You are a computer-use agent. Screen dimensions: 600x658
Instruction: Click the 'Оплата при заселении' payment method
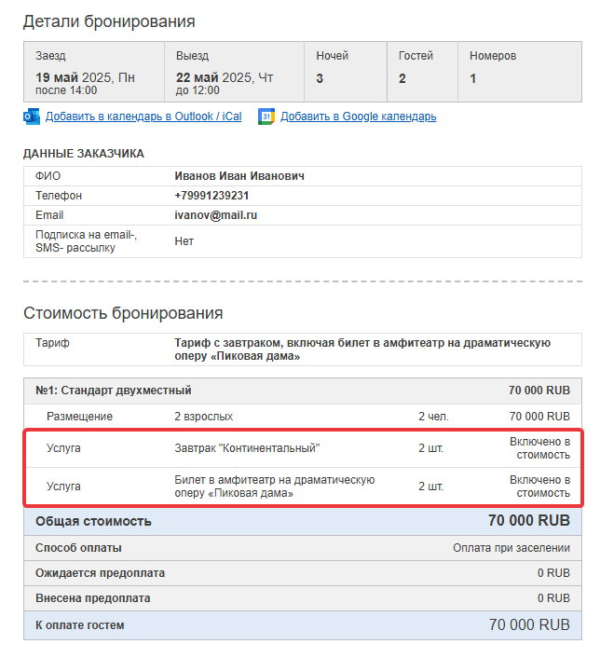tap(511, 548)
